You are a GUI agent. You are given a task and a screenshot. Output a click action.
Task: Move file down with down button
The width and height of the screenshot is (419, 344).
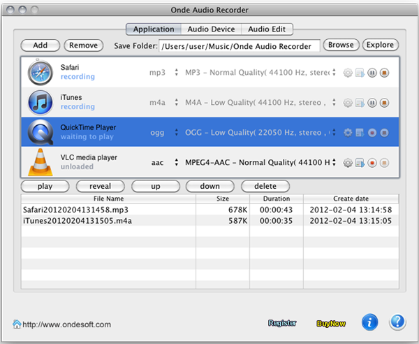pos(210,186)
